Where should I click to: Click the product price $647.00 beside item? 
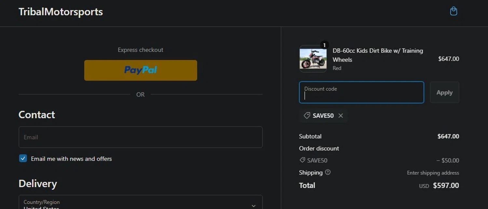(x=449, y=59)
